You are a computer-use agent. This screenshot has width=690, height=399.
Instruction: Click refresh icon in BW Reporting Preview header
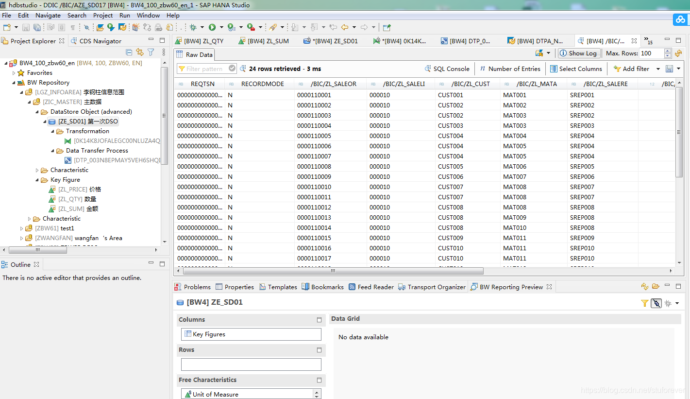pyautogui.click(x=645, y=287)
